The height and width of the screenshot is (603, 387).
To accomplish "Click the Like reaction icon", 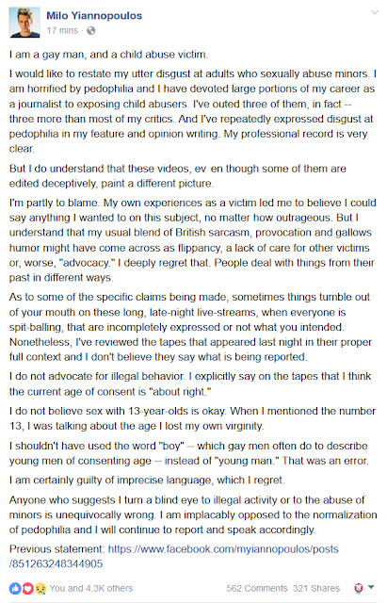I will [15, 588].
